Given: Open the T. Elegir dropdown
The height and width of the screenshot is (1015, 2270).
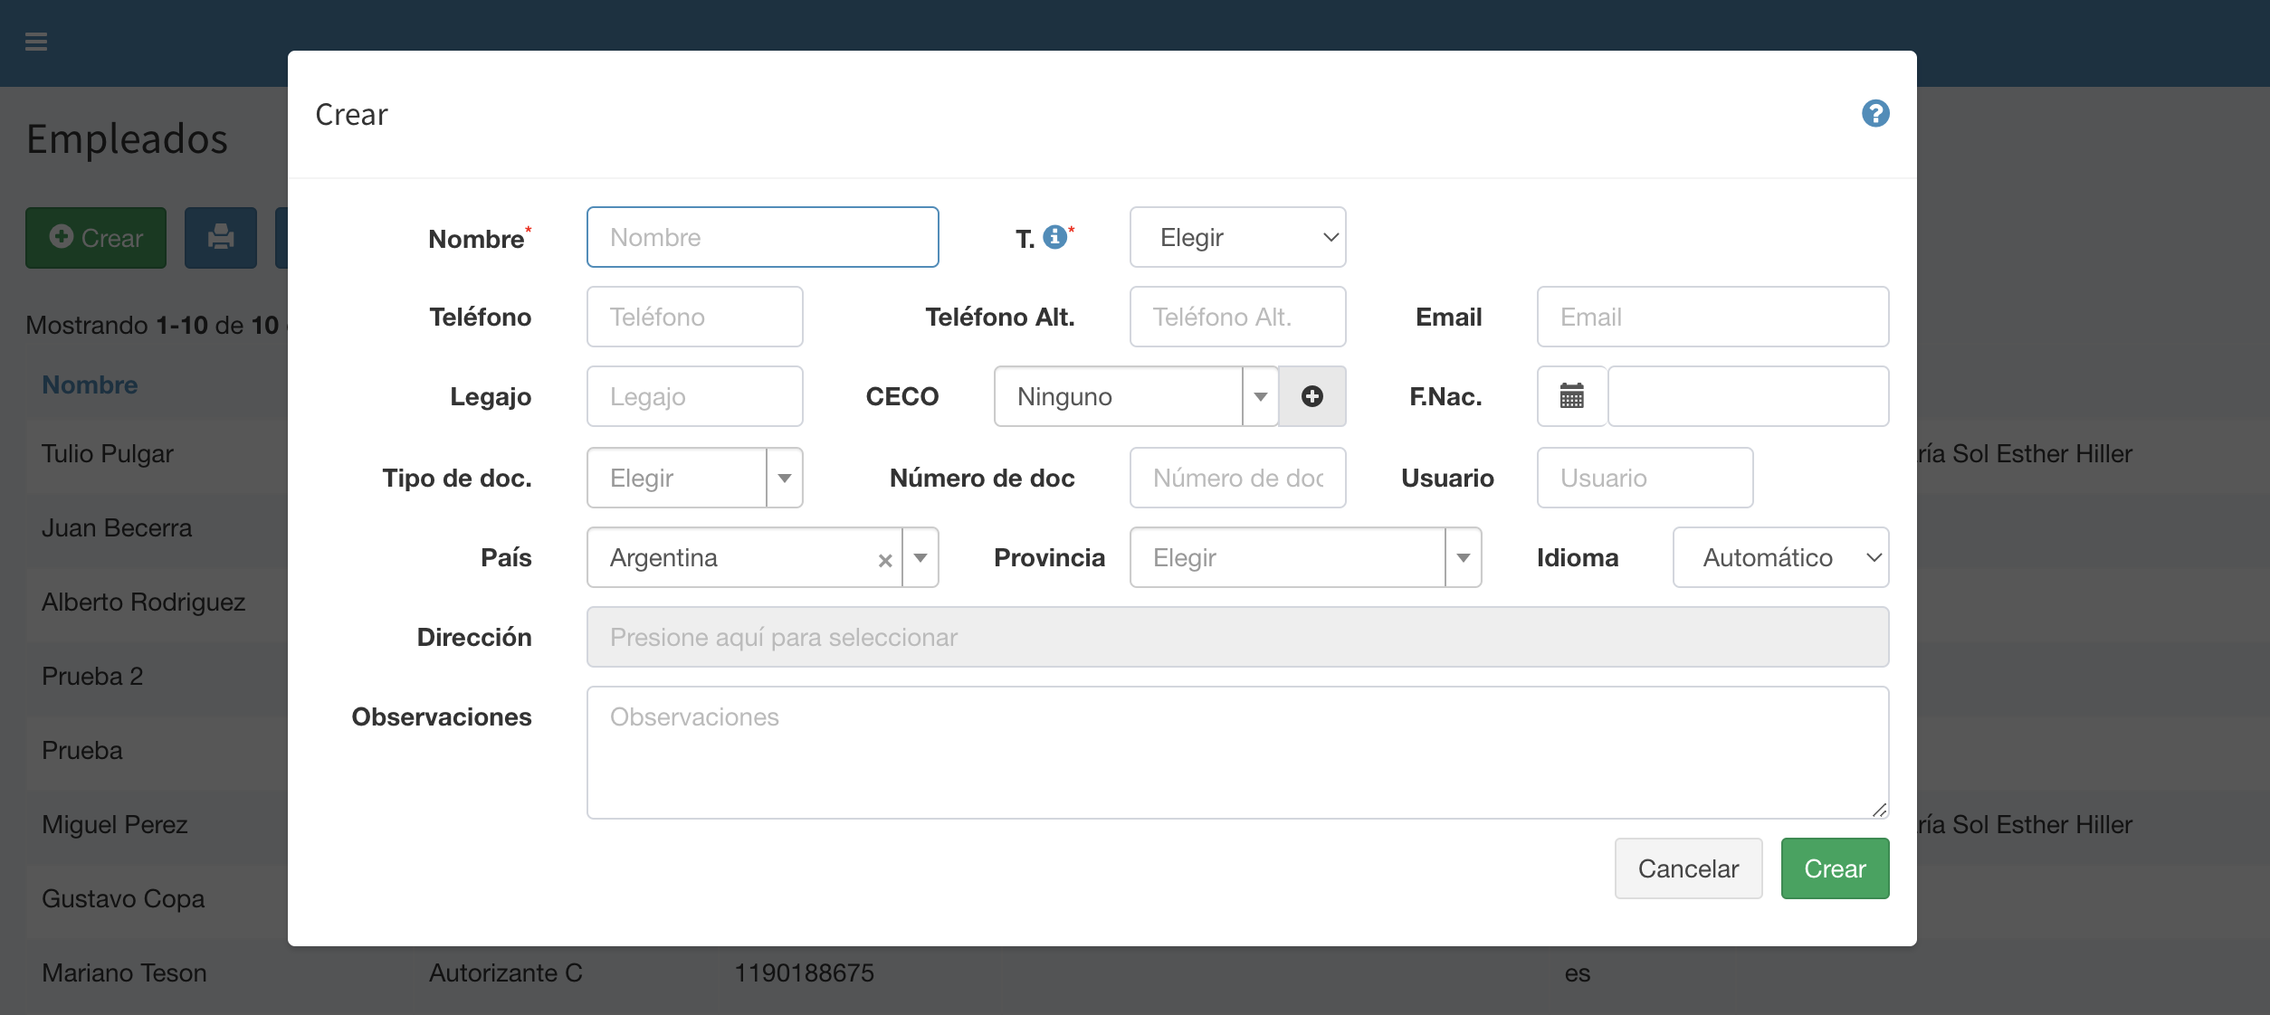Looking at the screenshot, I should (x=1236, y=238).
